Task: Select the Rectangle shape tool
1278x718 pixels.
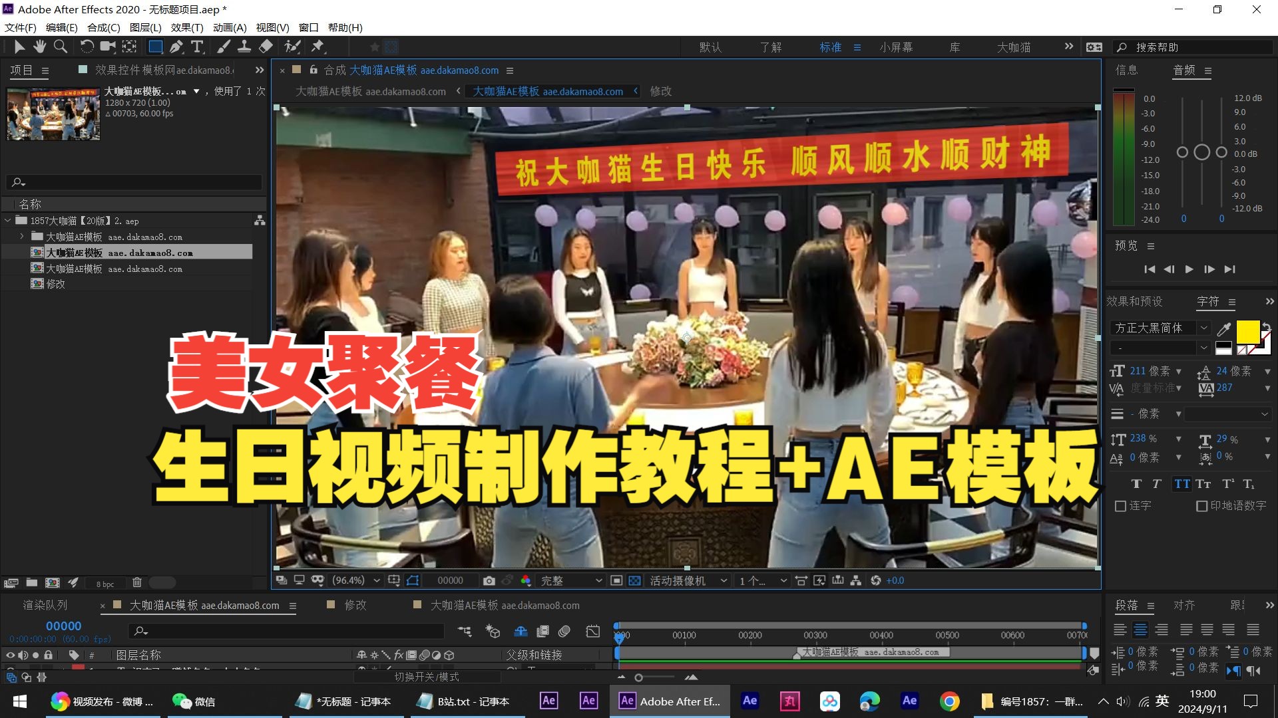Action: pos(155,47)
